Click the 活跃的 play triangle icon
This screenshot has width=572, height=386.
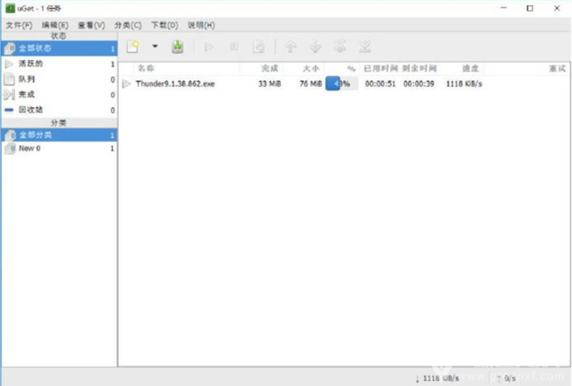point(8,64)
